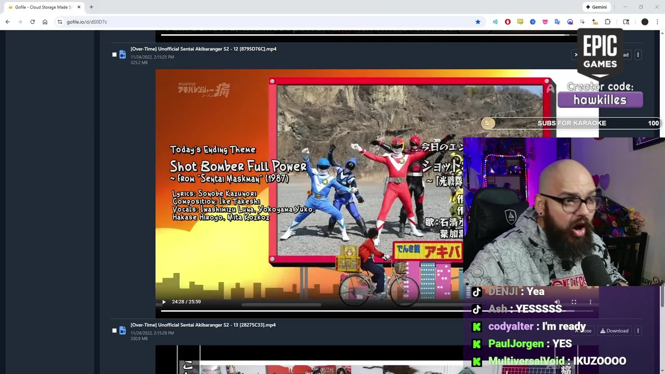Screen dimensions: 665x374
Task: Click the 325.2 MB file size text
Action: (x=139, y=63)
